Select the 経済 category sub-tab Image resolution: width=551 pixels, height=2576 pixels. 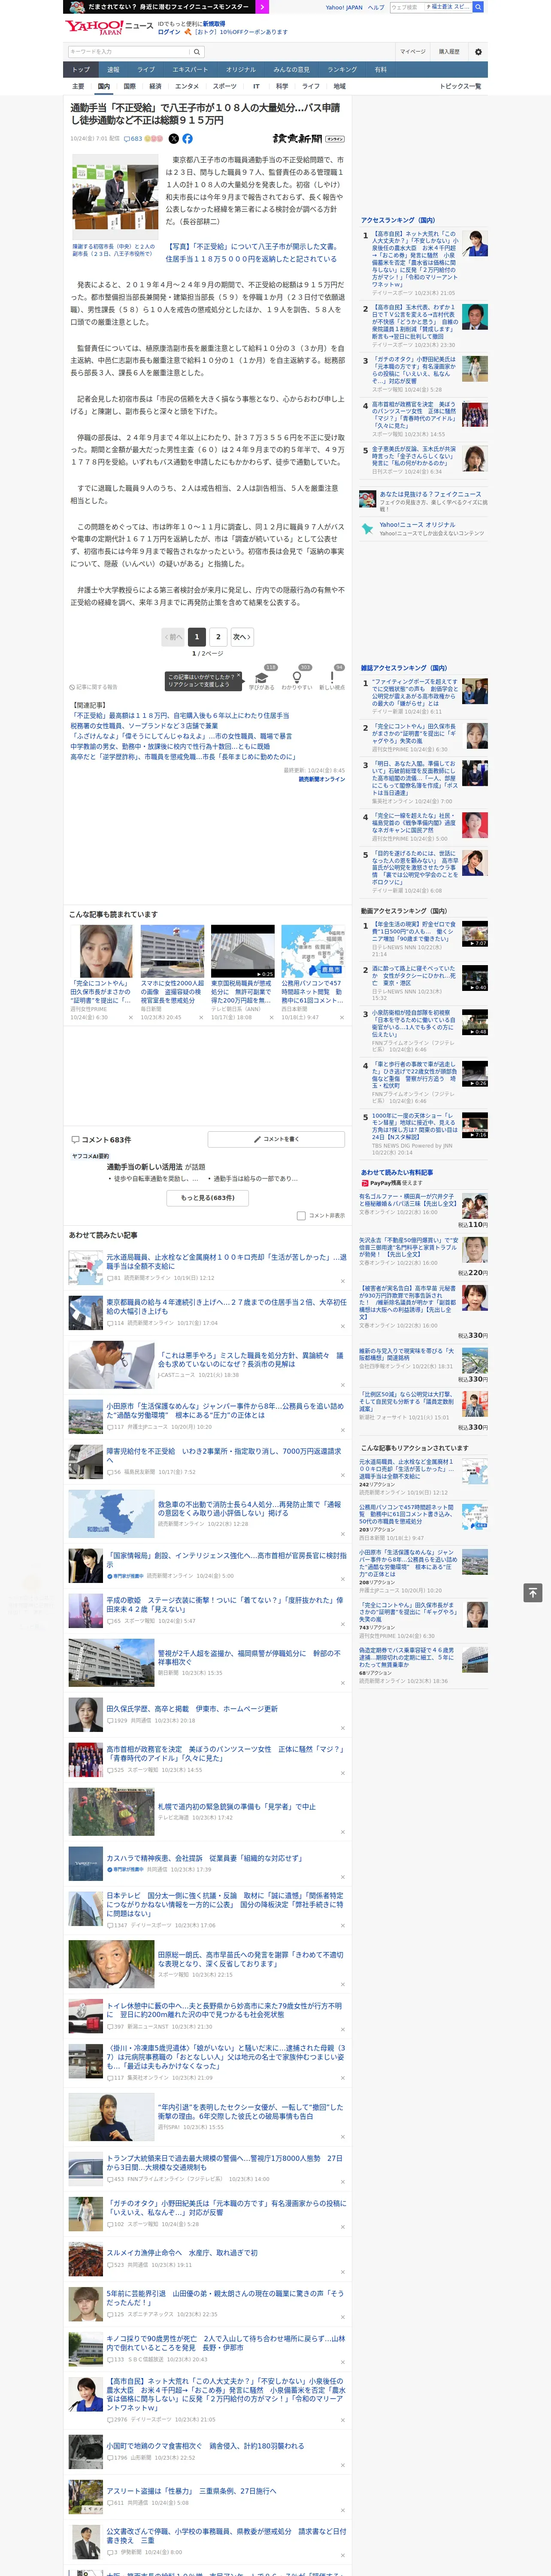155,86
